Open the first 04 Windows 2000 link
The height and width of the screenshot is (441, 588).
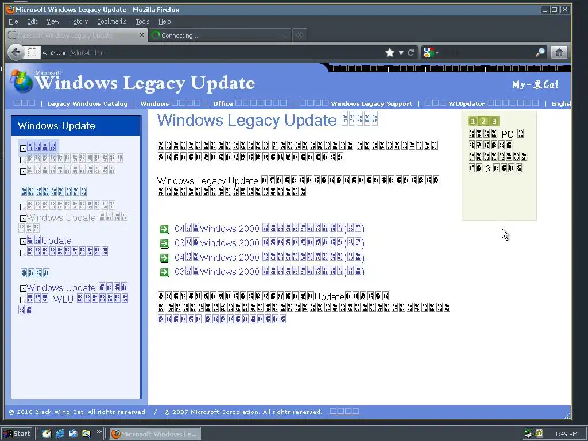(x=269, y=229)
